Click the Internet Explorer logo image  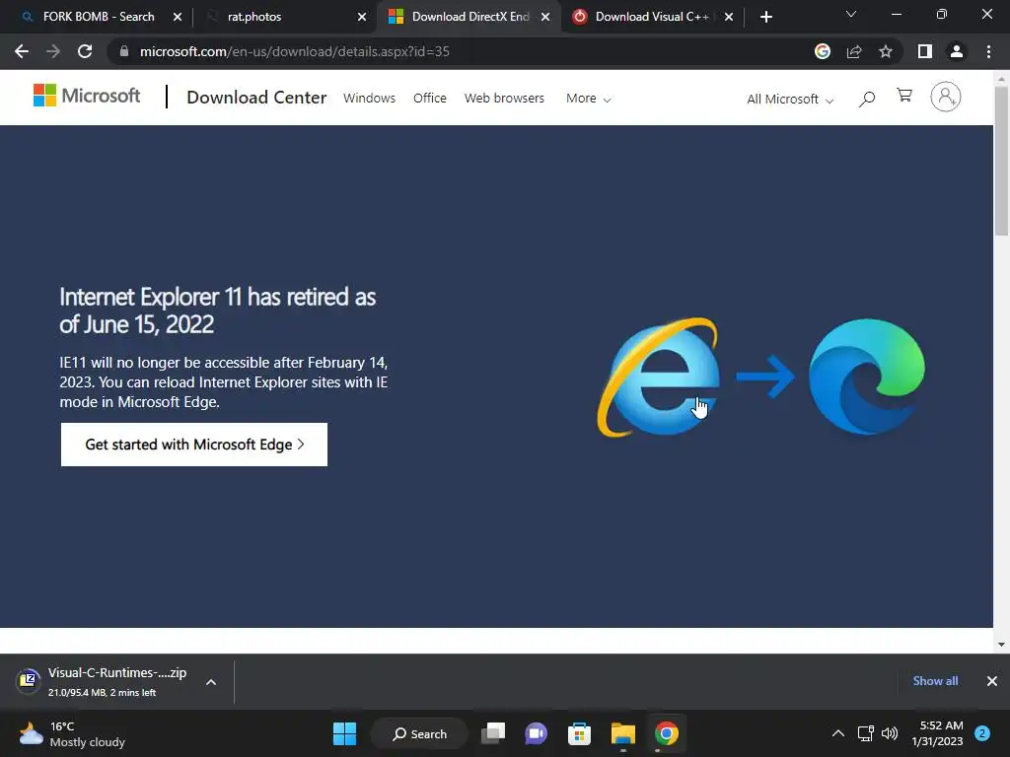pyautogui.click(x=658, y=378)
